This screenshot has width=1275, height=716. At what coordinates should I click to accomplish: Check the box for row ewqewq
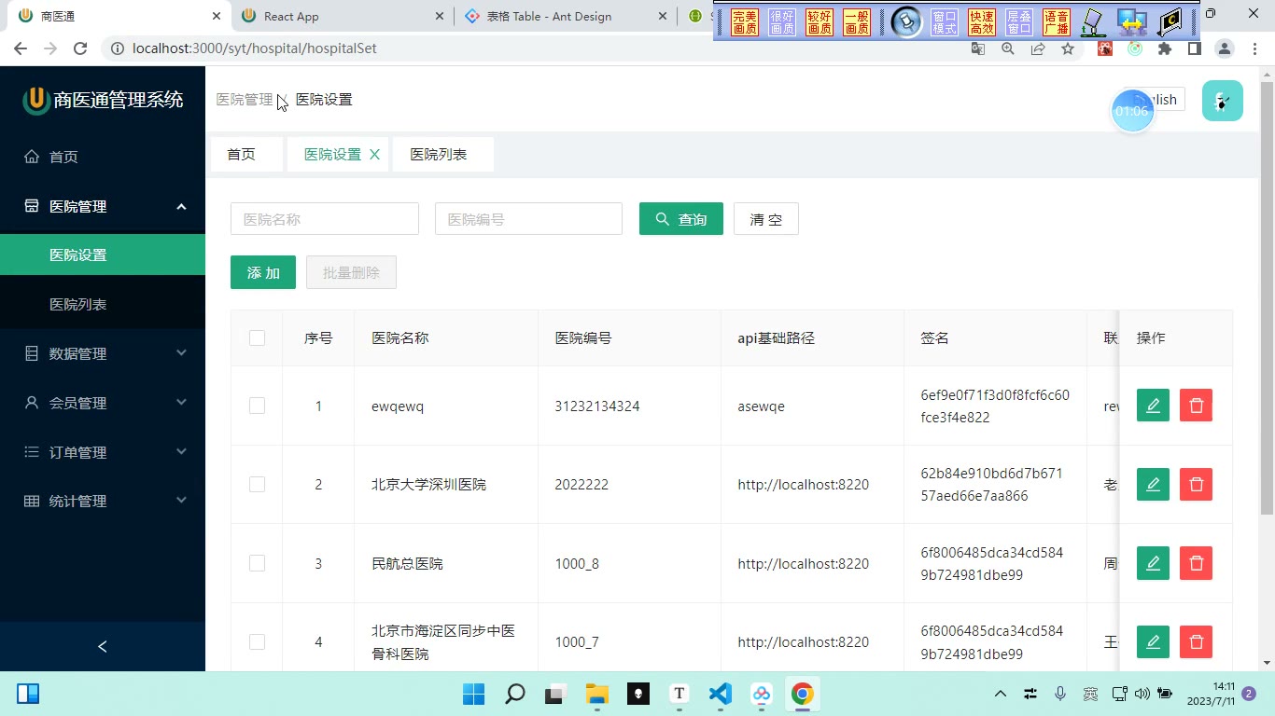257,406
